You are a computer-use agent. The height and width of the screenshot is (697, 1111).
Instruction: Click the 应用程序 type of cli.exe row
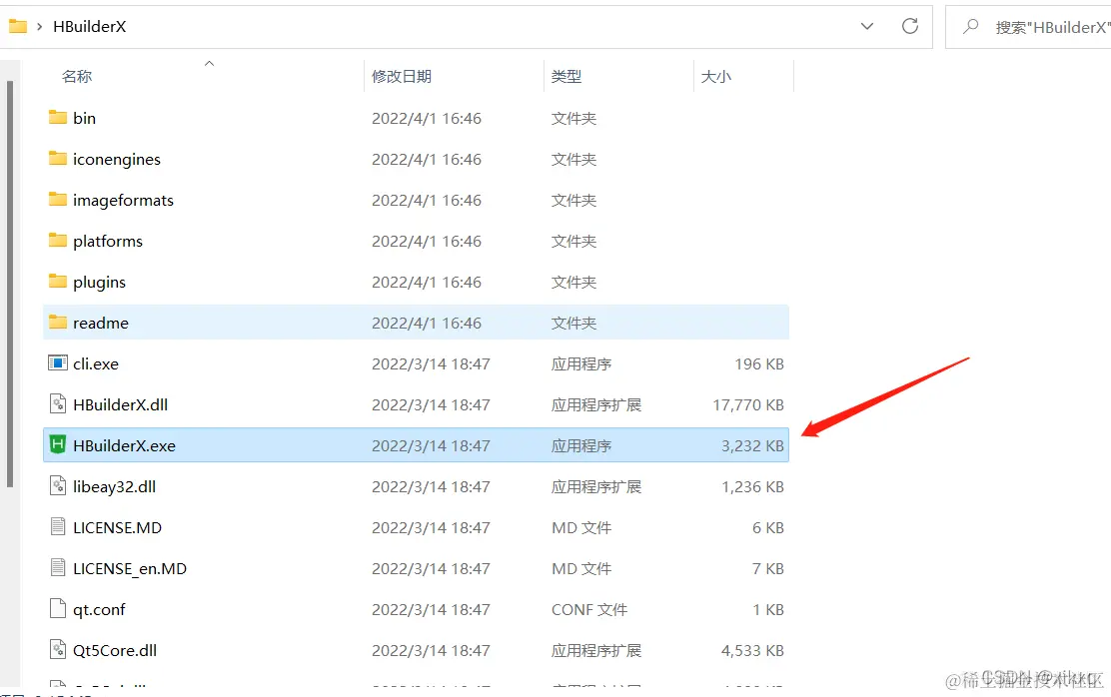[581, 364]
